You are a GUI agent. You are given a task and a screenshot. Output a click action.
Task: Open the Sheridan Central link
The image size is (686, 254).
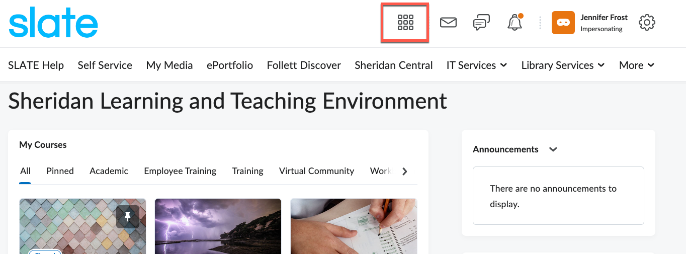pyautogui.click(x=393, y=65)
